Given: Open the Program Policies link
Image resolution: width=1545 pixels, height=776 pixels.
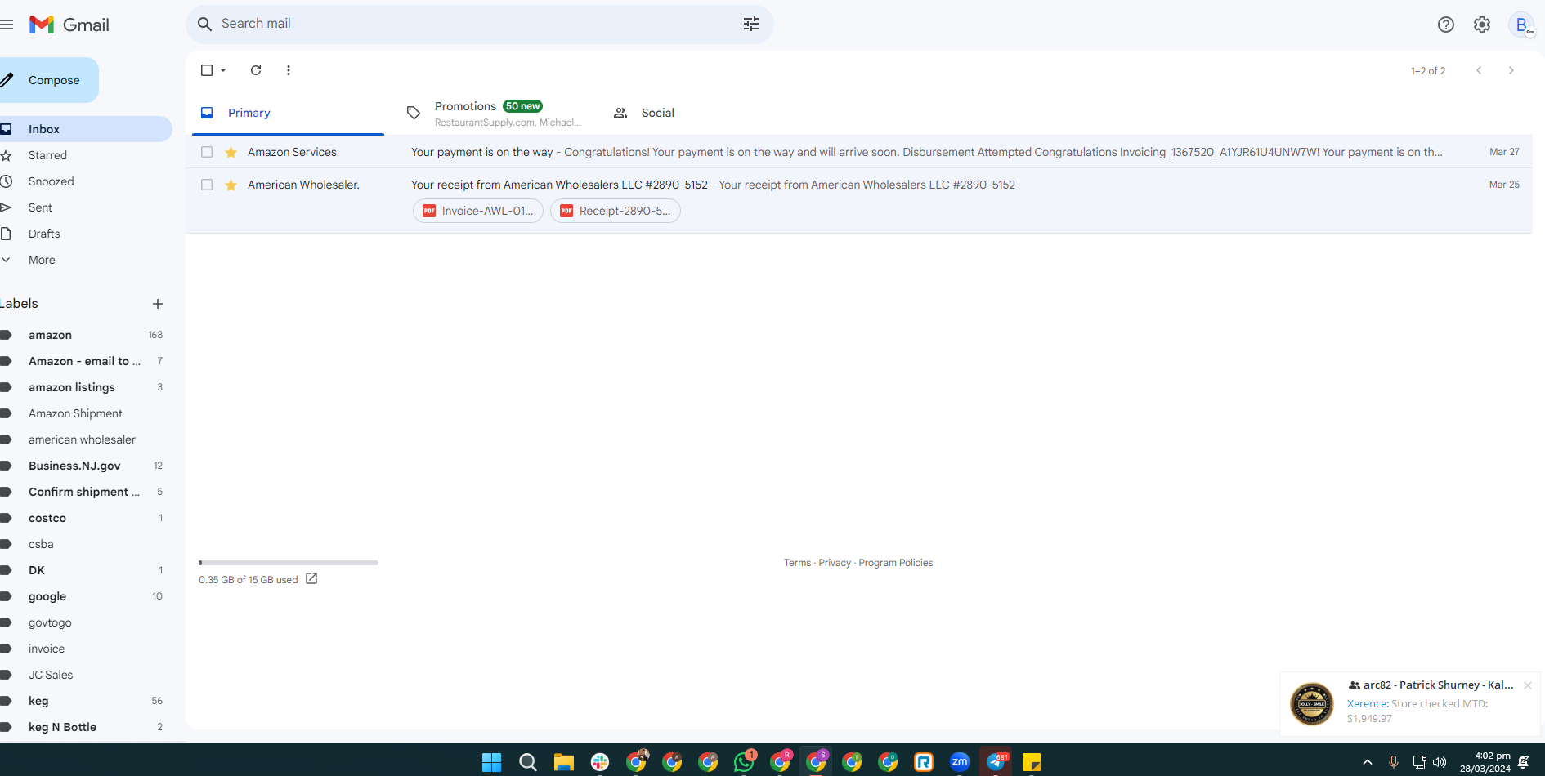Looking at the screenshot, I should (895, 563).
